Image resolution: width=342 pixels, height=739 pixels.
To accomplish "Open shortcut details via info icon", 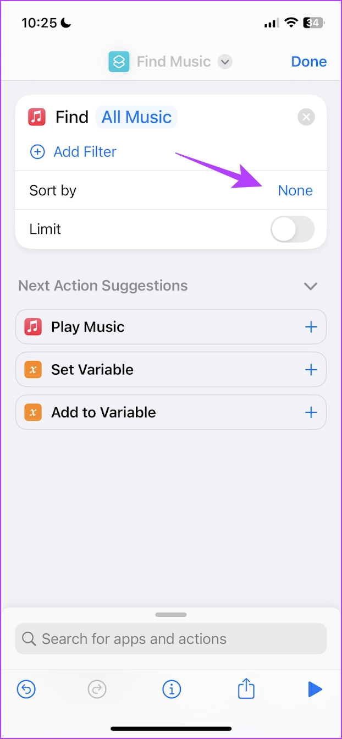I will click(x=172, y=689).
